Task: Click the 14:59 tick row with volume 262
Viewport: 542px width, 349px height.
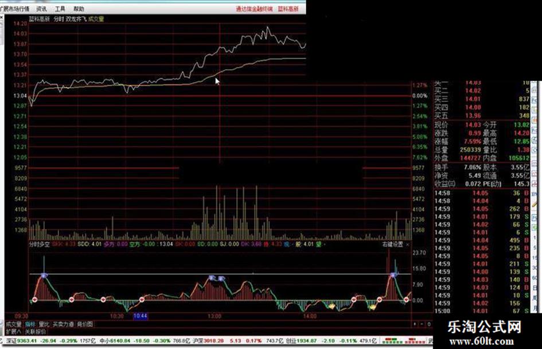Action: (482, 209)
